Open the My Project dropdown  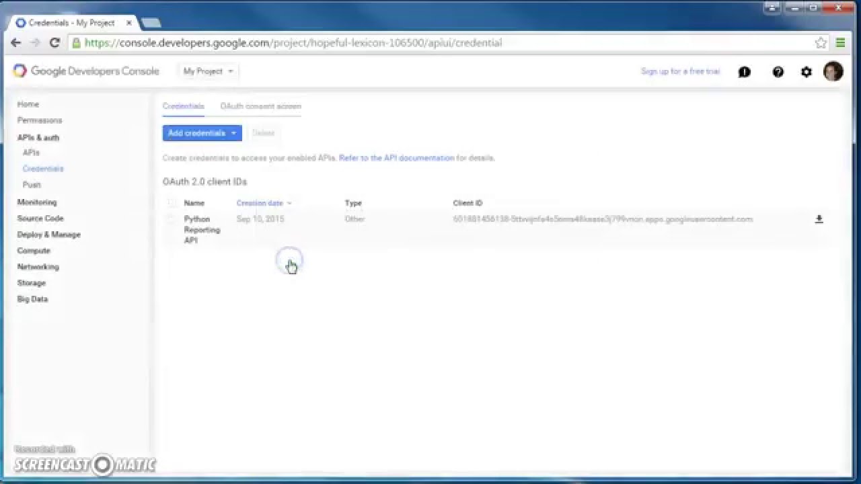pyautogui.click(x=208, y=71)
